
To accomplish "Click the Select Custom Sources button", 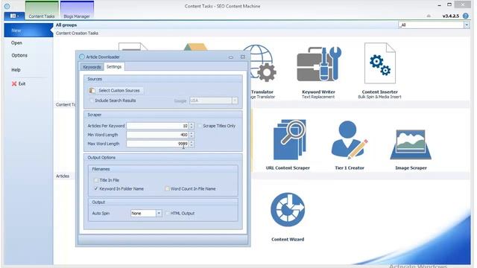I will pos(116,91).
